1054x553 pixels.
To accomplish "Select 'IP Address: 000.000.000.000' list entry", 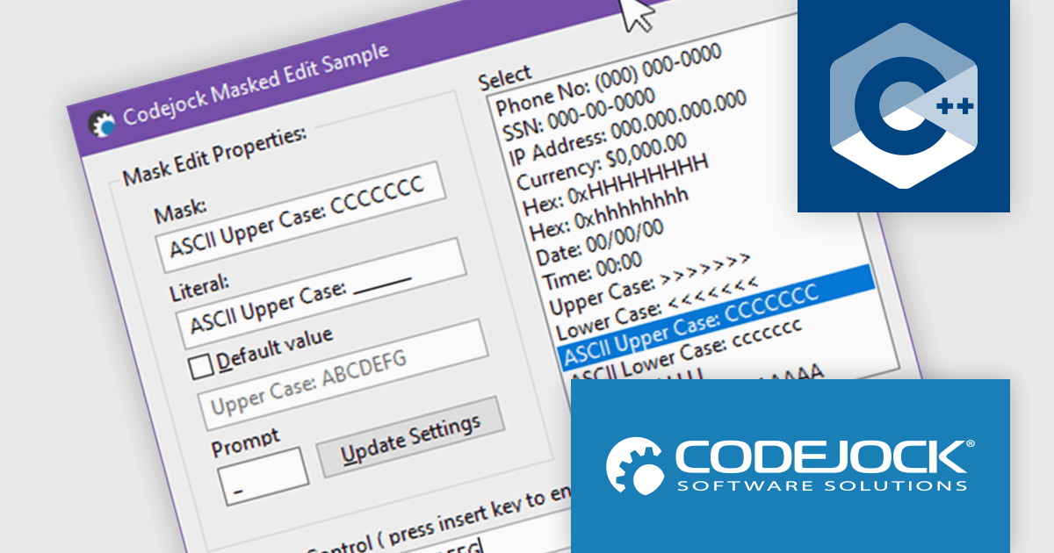I will click(628, 128).
